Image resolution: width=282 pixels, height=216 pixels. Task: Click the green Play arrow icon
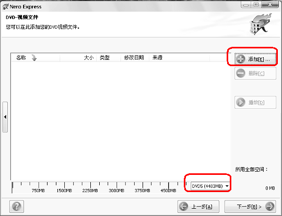pos(241,103)
